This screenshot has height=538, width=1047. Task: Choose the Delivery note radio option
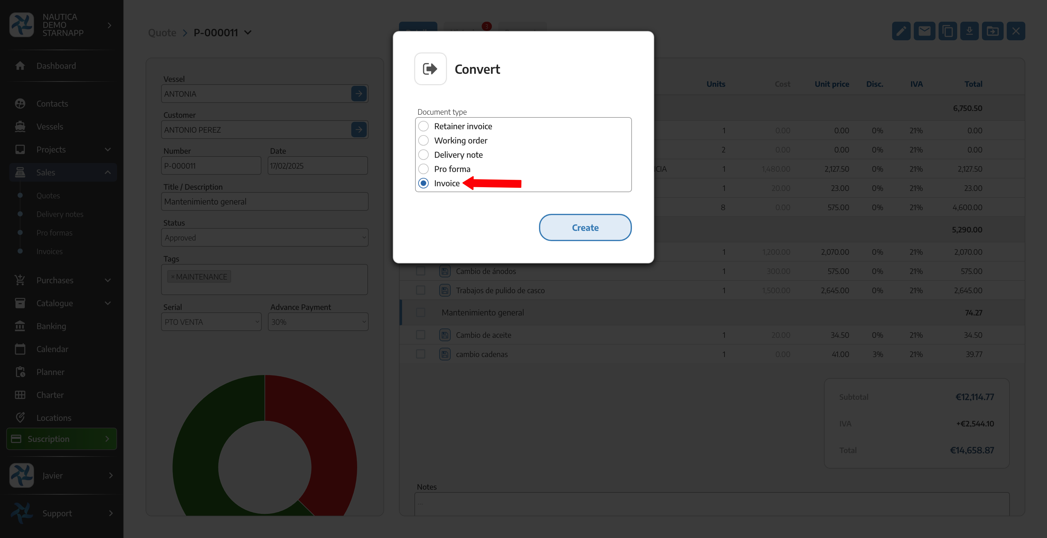pyautogui.click(x=423, y=155)
